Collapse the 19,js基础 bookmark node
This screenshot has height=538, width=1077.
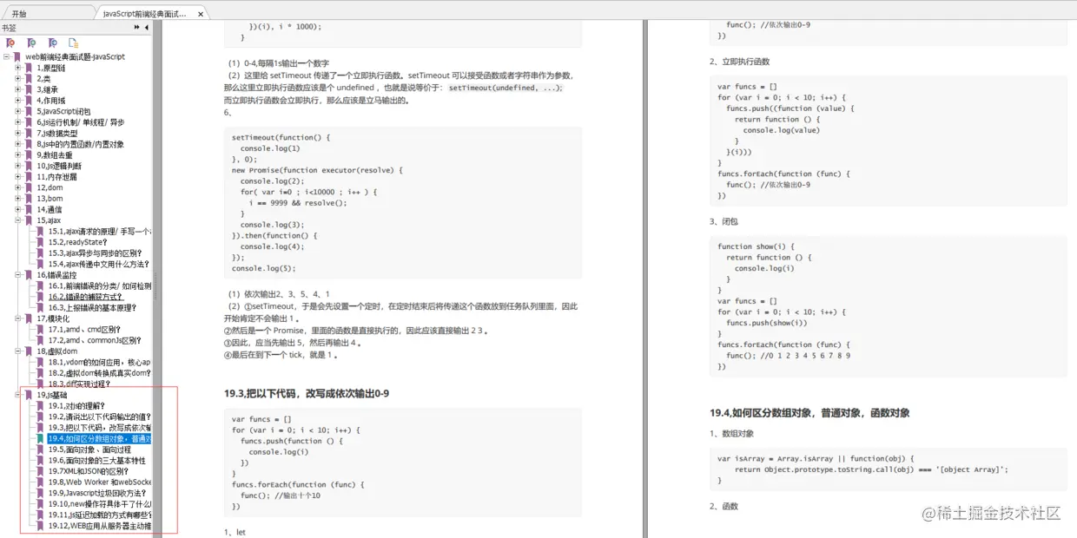18,395
